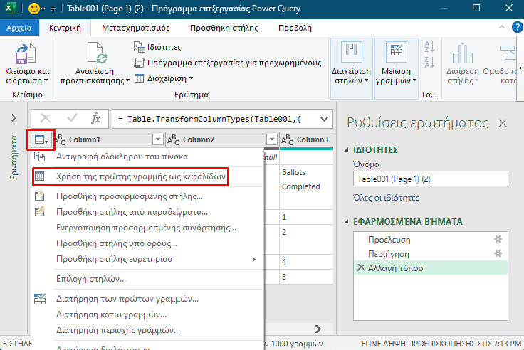
Task: Expand the formula bar chevron
Action: tap(324, 119)
